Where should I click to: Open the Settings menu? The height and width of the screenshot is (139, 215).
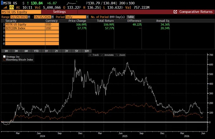(59, 12)
